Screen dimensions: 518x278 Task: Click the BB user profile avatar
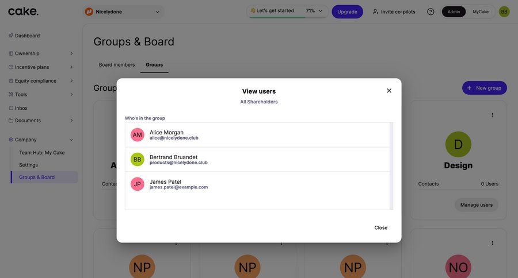point(504,11)
